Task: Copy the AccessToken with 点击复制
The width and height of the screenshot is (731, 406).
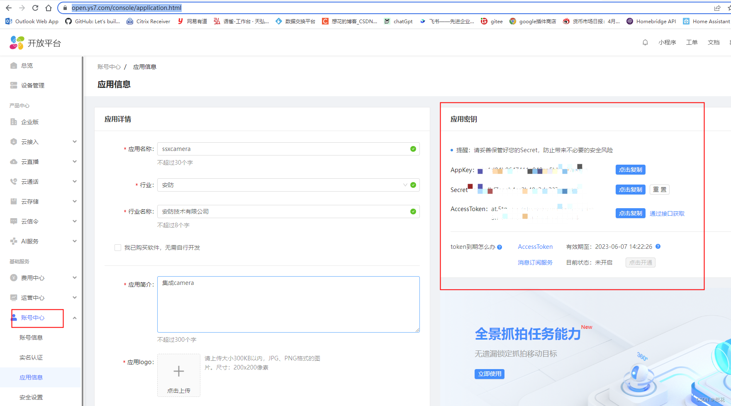Action: coord(631,213)
